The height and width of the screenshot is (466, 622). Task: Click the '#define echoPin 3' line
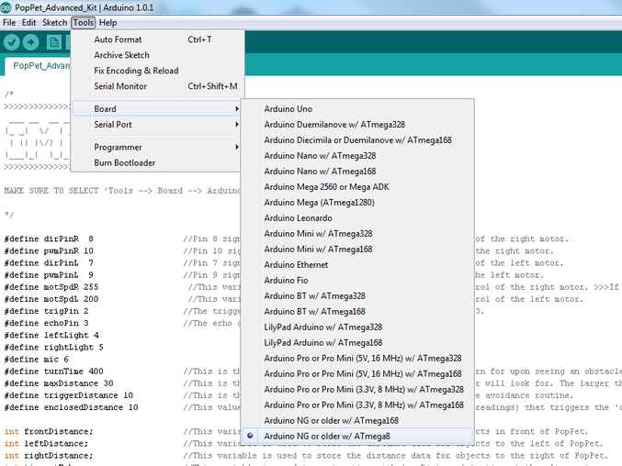coord(47,323)
